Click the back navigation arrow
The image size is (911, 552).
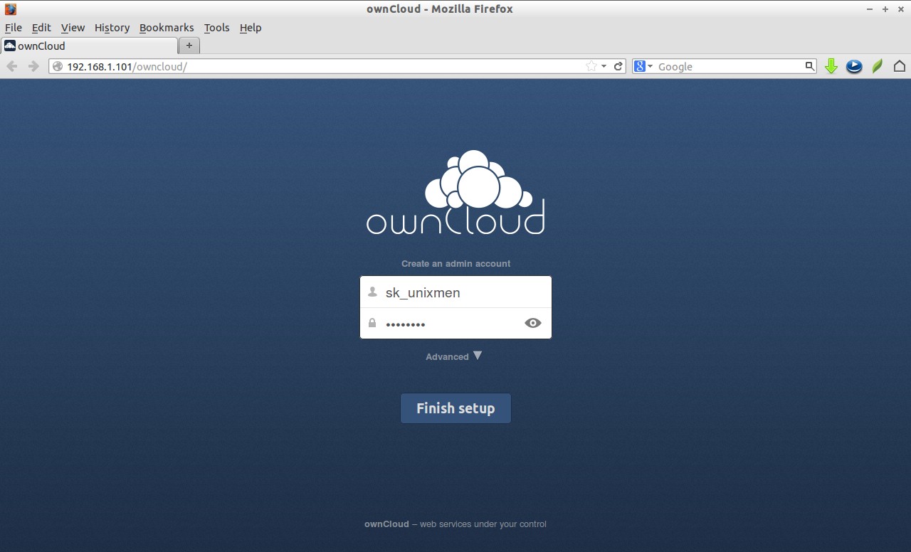point(11,66)
